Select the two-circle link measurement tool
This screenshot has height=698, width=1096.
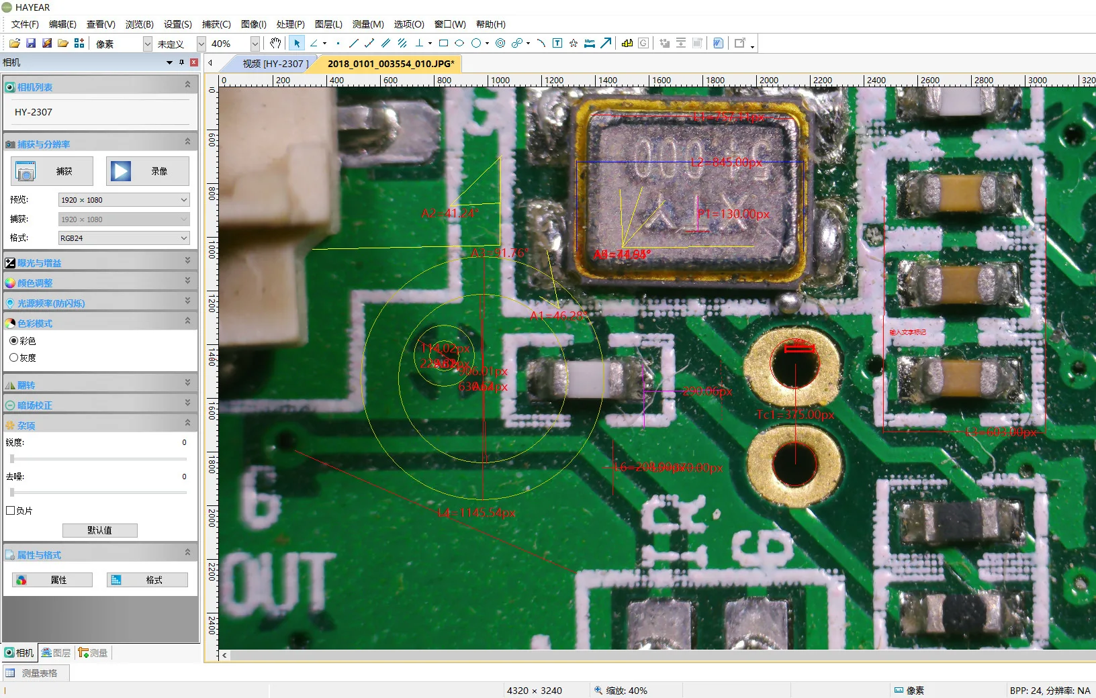tap(516, 44)
